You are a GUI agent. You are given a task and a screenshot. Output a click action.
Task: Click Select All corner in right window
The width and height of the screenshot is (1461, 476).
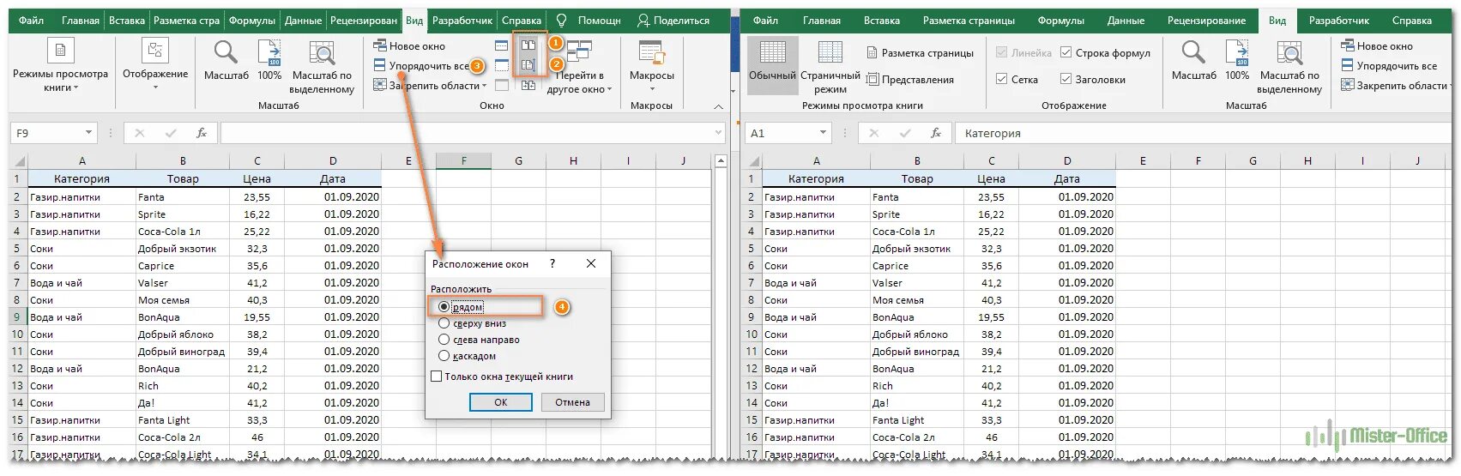coord(752,161)
